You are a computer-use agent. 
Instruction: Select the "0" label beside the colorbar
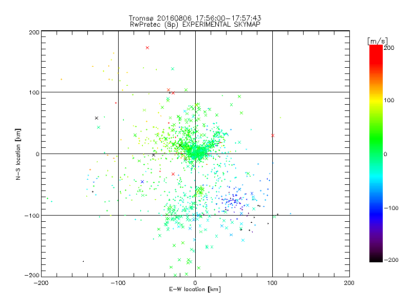(x=385, y=154)
